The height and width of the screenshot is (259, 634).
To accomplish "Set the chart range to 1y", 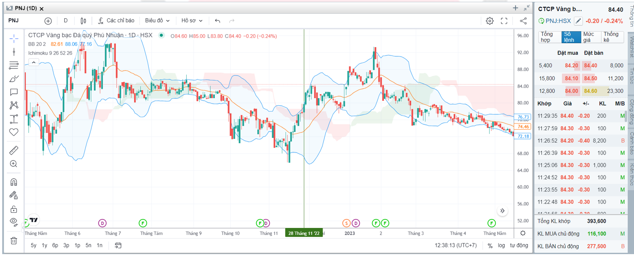I will [x=45, y=245].
